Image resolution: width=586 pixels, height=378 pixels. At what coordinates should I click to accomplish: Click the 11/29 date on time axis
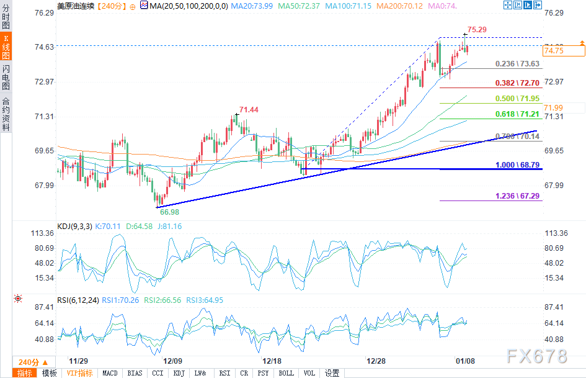coord(79,361)
